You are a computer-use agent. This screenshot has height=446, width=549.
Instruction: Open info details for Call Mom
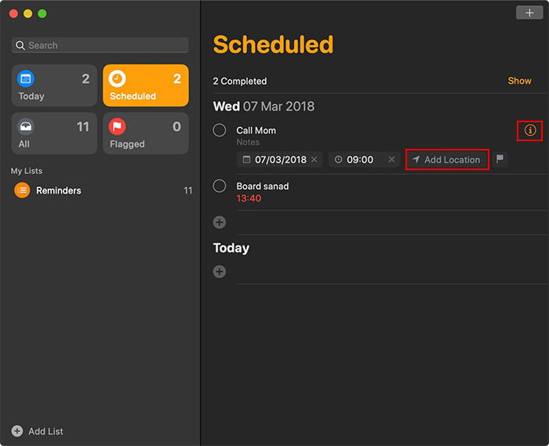point(530,130)
